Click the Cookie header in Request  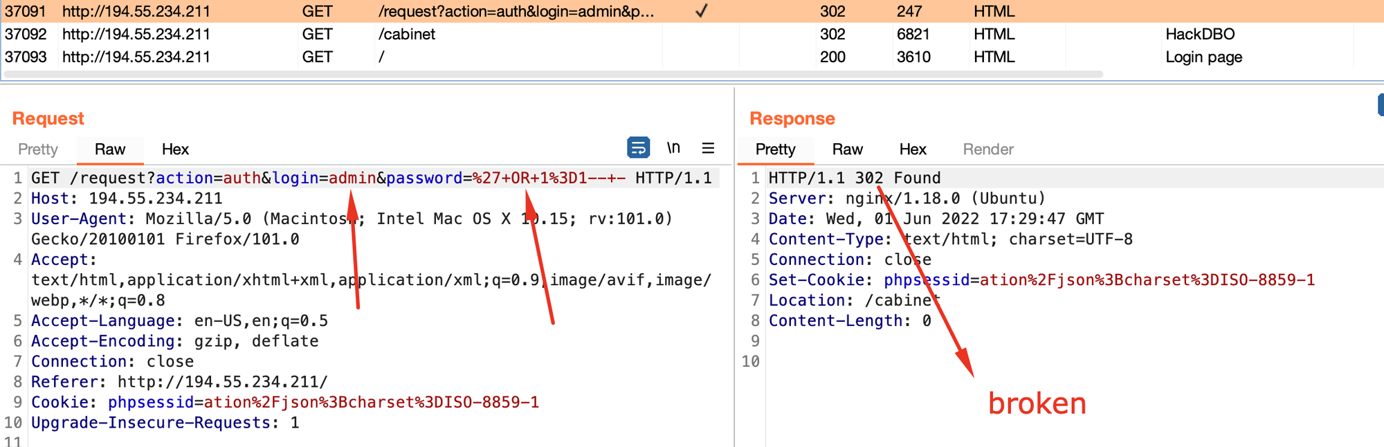coord(285,402)
